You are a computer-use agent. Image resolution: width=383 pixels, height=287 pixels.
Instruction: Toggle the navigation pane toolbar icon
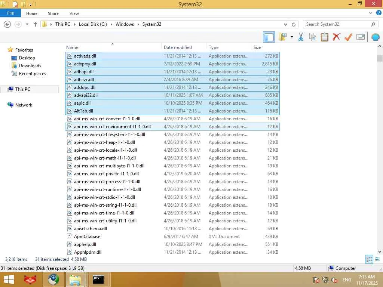(x=269, y=37)
